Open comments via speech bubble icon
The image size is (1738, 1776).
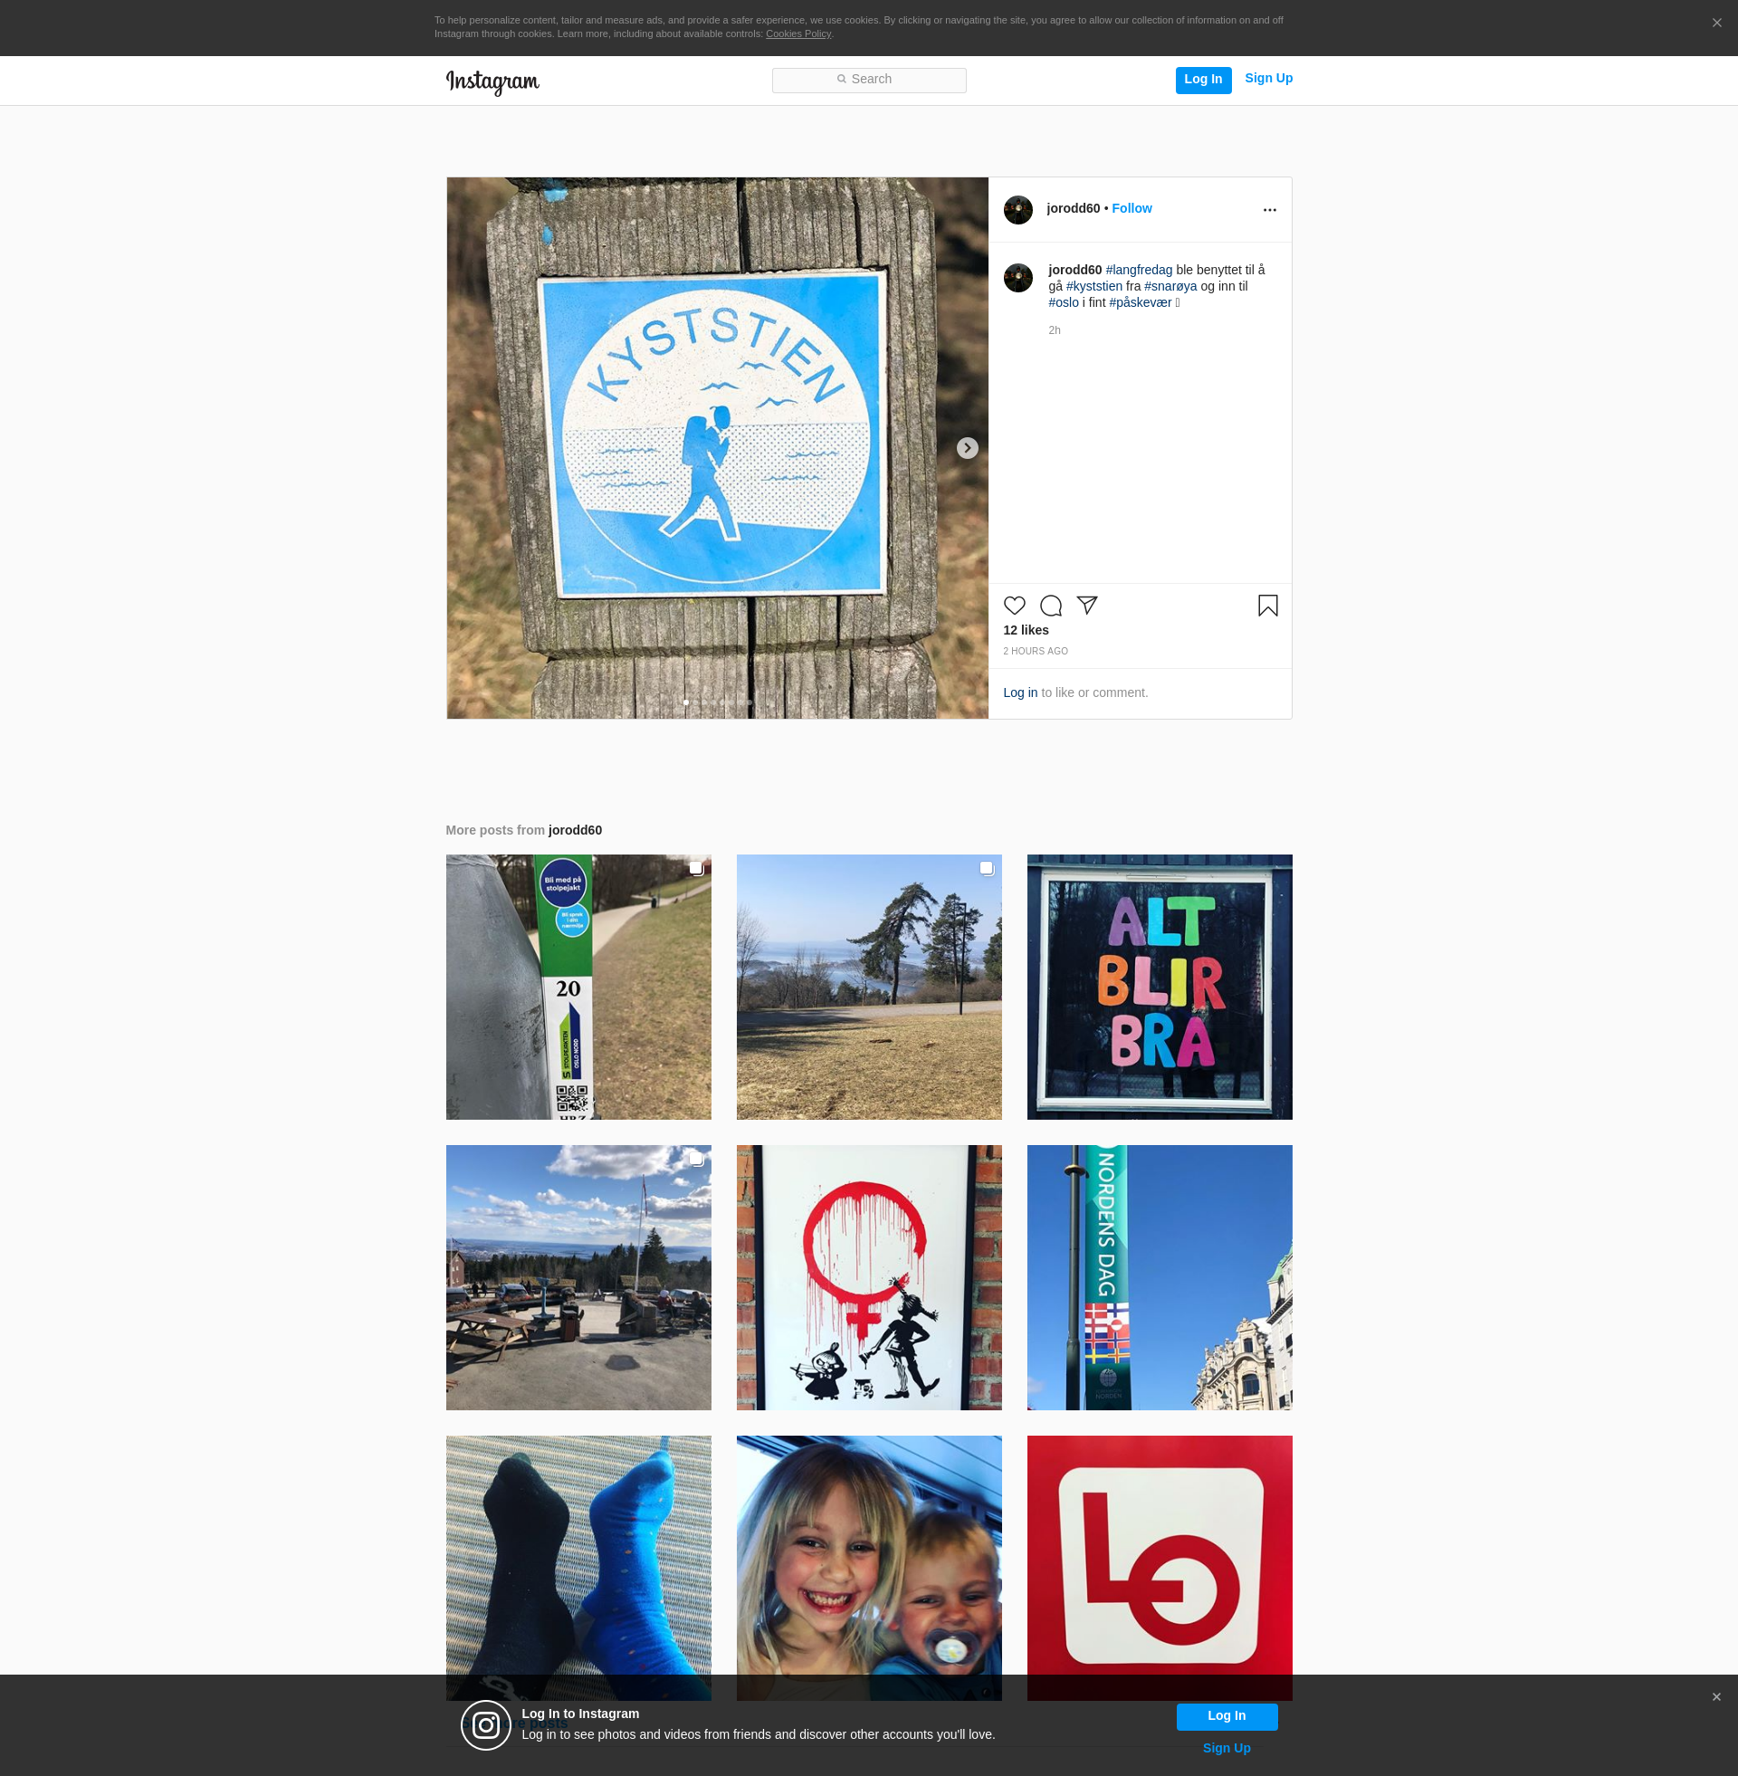click(1051, 606)
